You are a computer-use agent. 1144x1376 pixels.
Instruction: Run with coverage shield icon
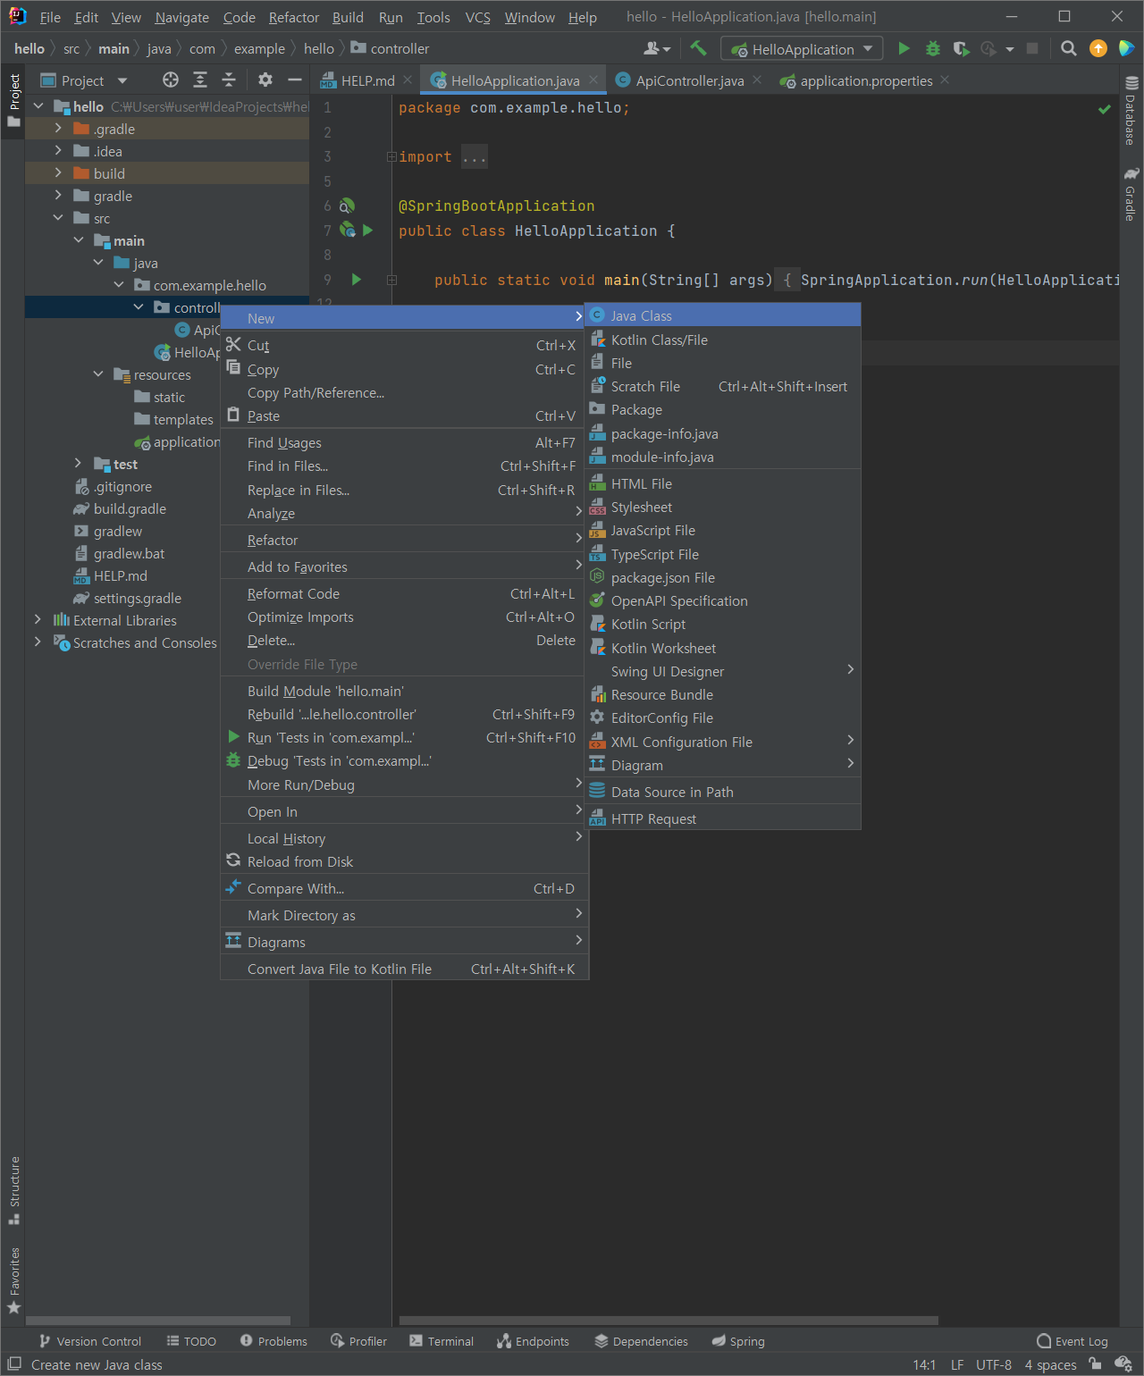tap(961, 48)
